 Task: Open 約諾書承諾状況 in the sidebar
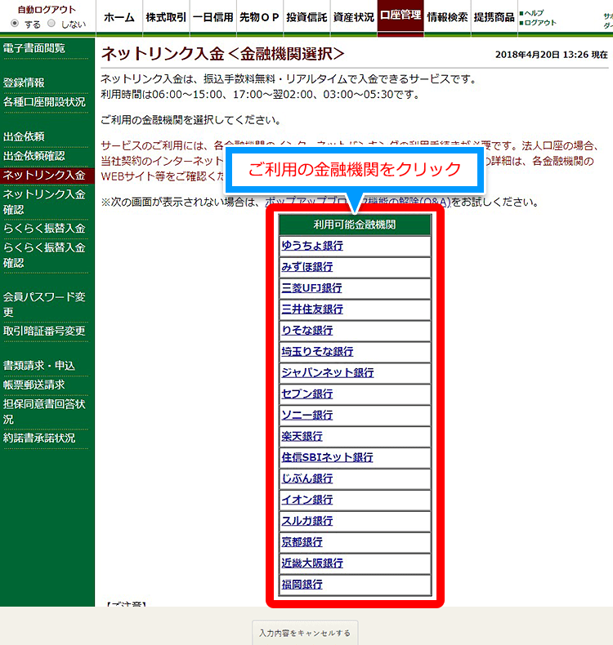pos(39,438)
